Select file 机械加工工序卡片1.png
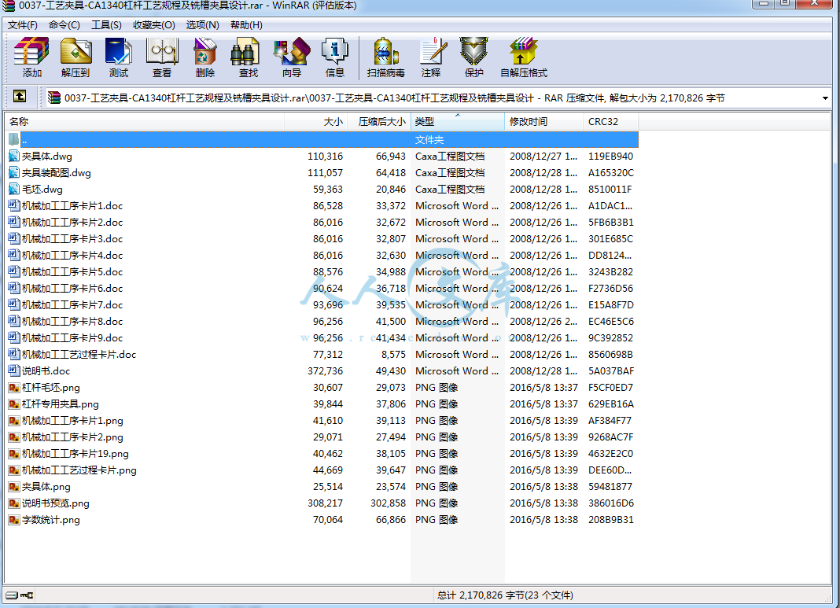 click(73, 421)
